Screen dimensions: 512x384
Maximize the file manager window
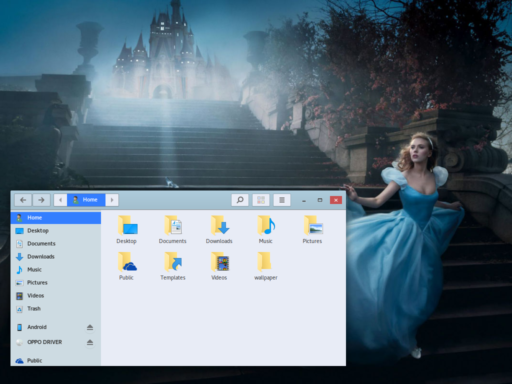coord(320,200)
